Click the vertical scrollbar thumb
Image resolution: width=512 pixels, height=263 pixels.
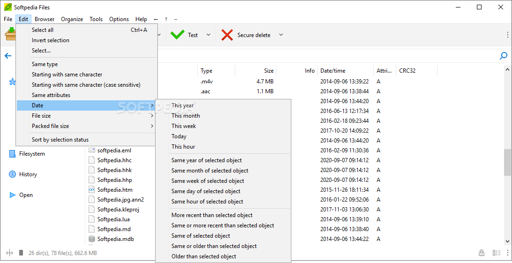click(x=508, y=163)
